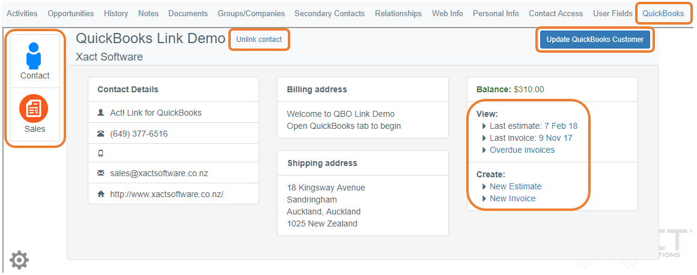The height and width of the screenshot is (275, 697).
Task: Click the telephone icon beside (649) 377-6516
Action: [x=100, y=134]
